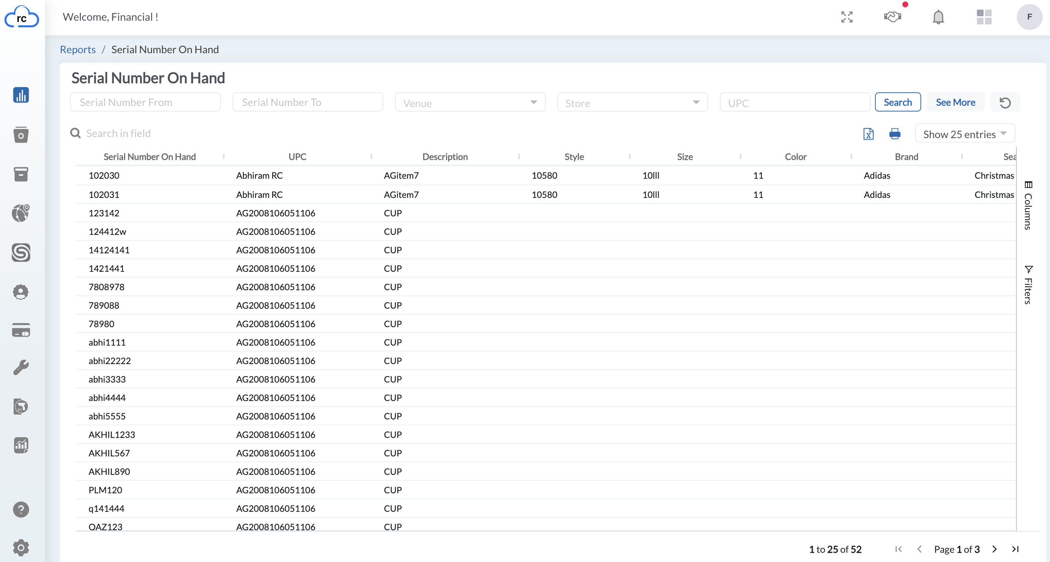Screen dimensions: 1050x562
Task: Open the document globe sidebar icon
Action: click(21, 406)
